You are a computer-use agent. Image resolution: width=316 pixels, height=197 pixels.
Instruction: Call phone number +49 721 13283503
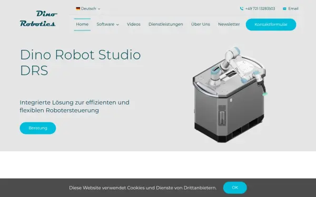pyautogui.click(x=260, y=8)
